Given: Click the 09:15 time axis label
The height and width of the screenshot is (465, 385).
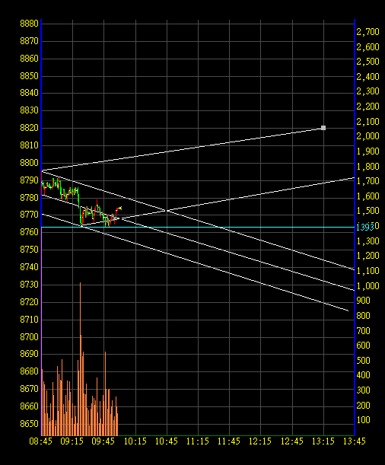Looking at the screenshot, I should tap(72, 441).
